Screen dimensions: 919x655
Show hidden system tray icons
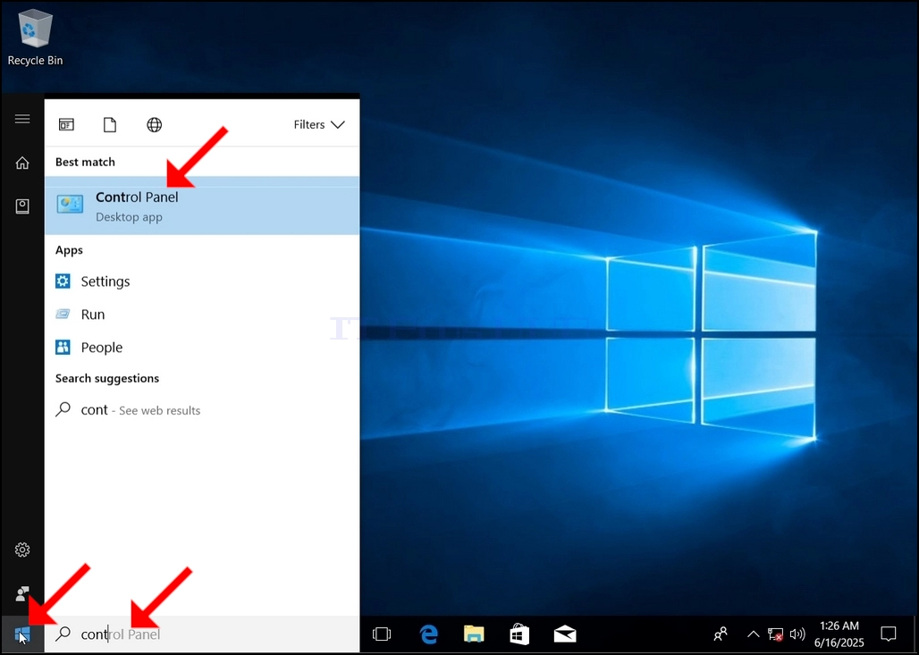[754, 634]
